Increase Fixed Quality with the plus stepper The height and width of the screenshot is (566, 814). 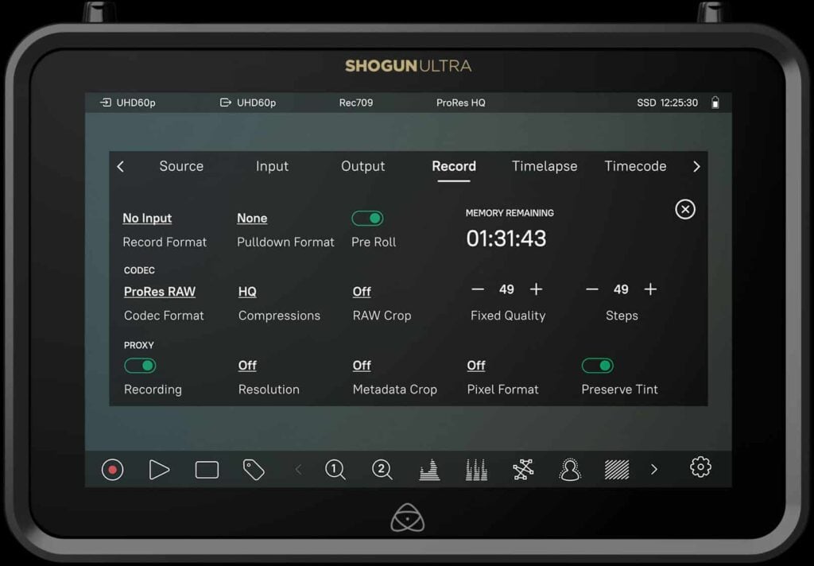pyautogui.click(x=537, y=289)
